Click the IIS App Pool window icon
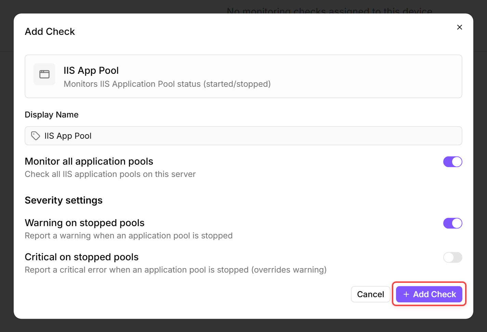This screenshot has height=332, width=487. (44, 74)
